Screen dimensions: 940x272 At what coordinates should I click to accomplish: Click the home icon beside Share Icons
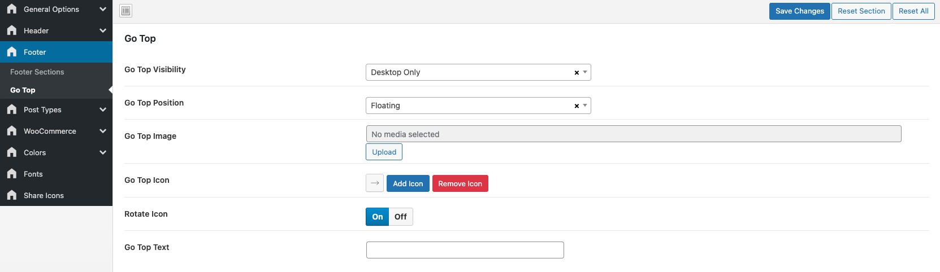coord(12,195)
